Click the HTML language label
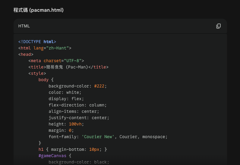 click(x=24, y=26)
